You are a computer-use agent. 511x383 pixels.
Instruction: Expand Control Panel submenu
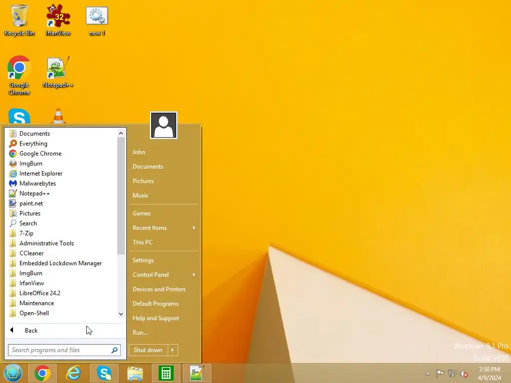pos(164,275)
